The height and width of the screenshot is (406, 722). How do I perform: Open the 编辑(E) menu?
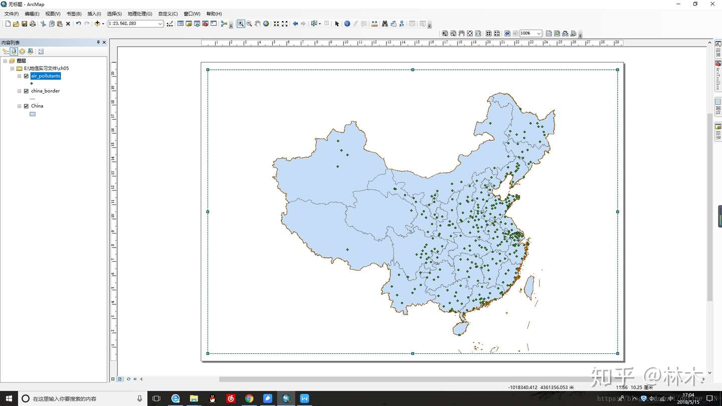tap(32, 14)
